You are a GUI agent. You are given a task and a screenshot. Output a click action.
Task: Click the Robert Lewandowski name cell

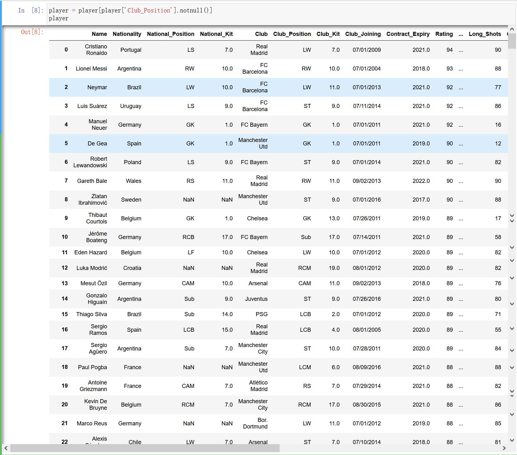(90, 162)
